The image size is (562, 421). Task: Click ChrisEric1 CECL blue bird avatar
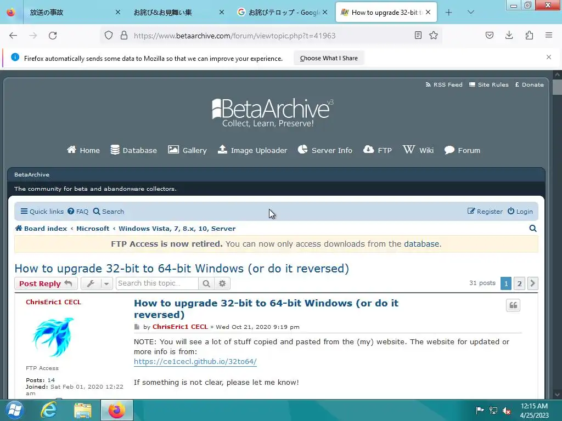click(53, 337)
